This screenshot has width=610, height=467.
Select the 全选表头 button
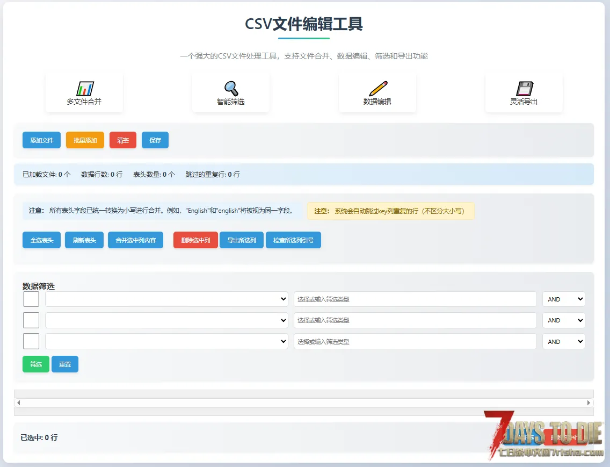(41, 240)
